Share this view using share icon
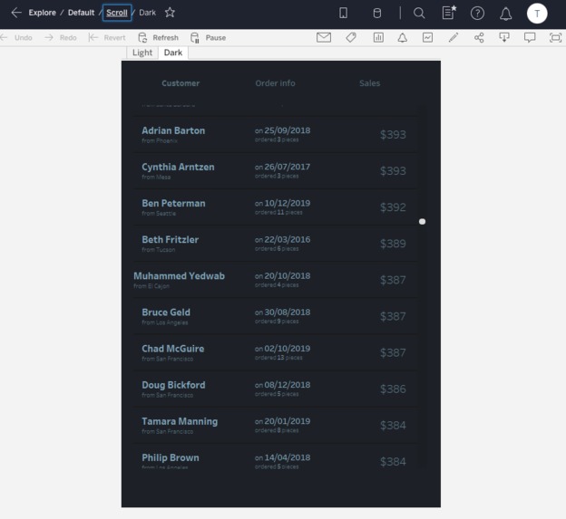This screenshot has width=566, height=519. pos(479,37)
